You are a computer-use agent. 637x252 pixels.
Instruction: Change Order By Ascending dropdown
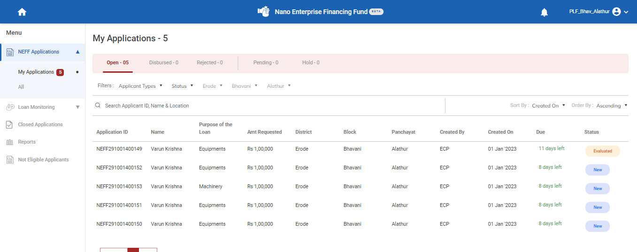coord(612,106)
